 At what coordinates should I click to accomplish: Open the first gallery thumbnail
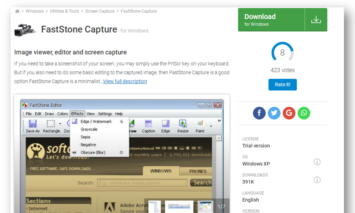(x=155, y=206)
